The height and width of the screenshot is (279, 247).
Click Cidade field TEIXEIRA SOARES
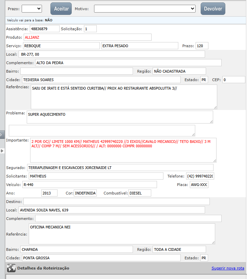click(x=101, y=80)
